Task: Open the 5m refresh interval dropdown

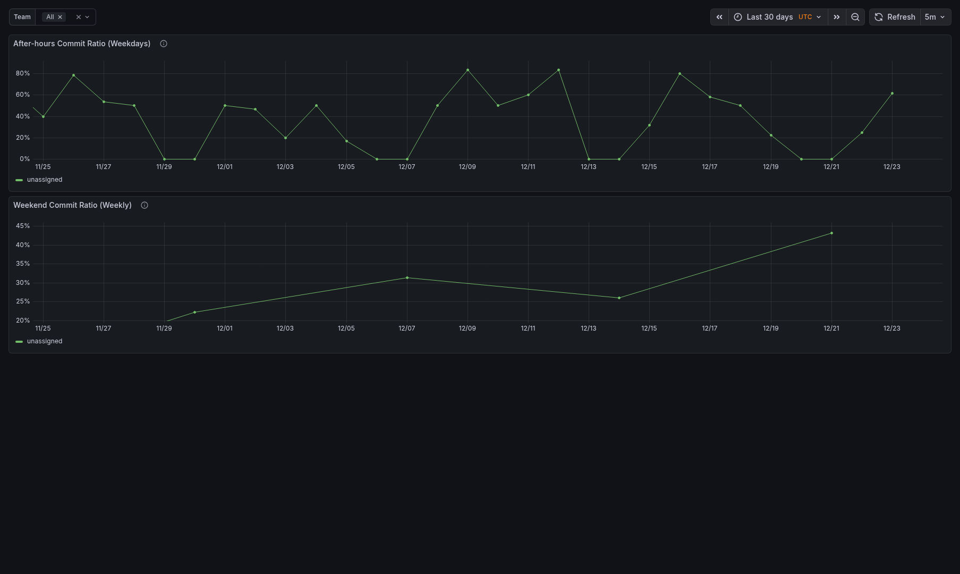Action: click(x=936, y=17)
